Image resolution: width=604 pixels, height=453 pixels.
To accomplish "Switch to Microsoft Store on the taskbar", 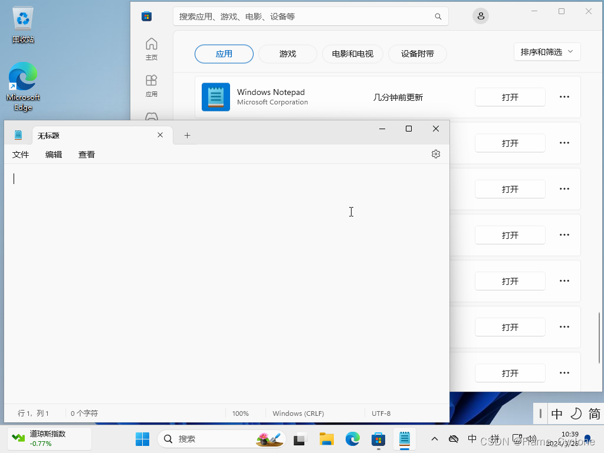I will pos(378,439).
